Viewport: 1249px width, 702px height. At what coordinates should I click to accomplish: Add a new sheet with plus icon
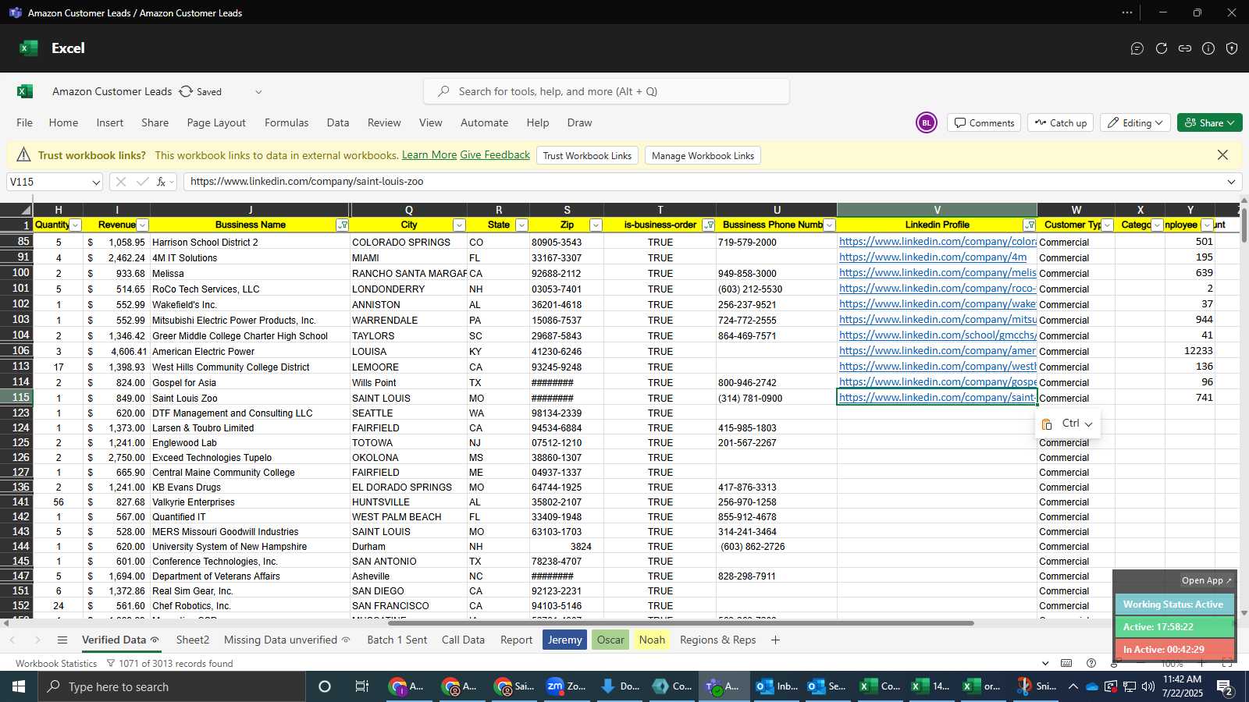[x=775, y=640]
